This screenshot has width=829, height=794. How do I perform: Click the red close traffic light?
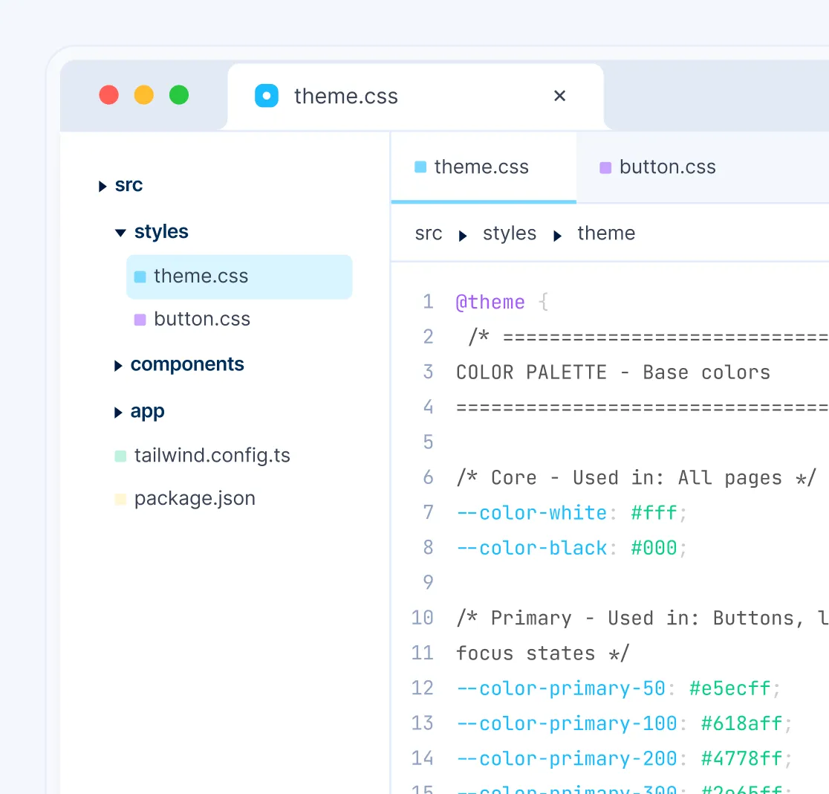tap(109, 95)
